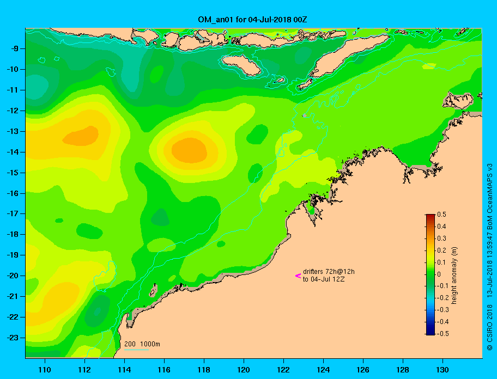497x379 pixels.
Task: Click longitude axis label '128'
Action: coord(403,370)
